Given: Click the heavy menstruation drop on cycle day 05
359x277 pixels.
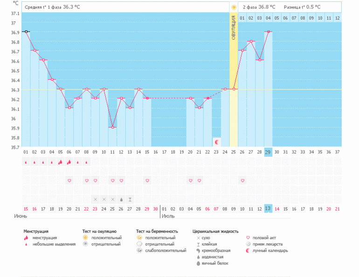Looking at the screenshot, I should [x=60, y=162].
